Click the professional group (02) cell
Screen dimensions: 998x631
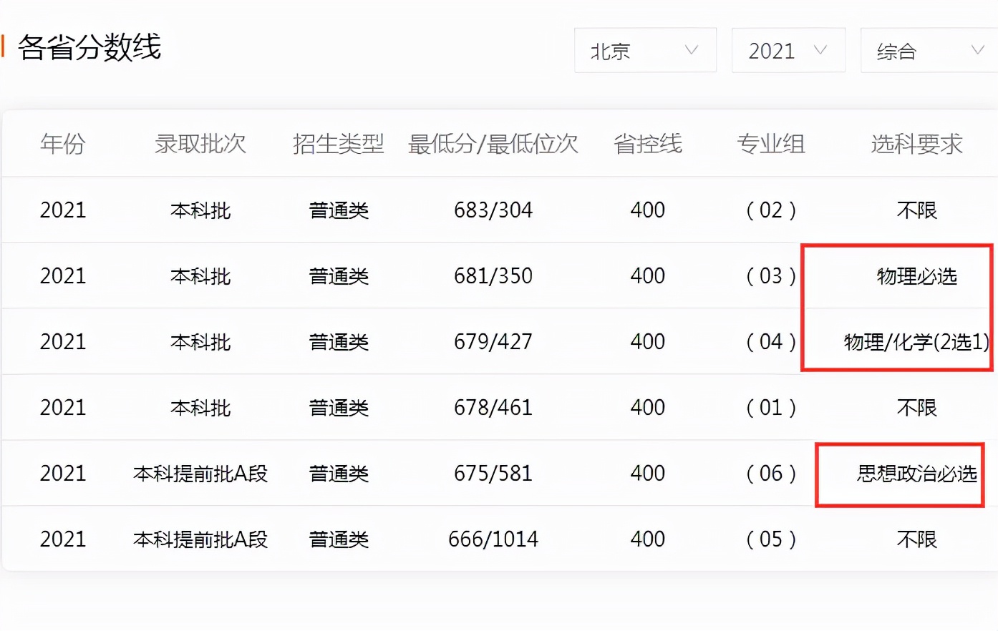click(x=772, y=210)
